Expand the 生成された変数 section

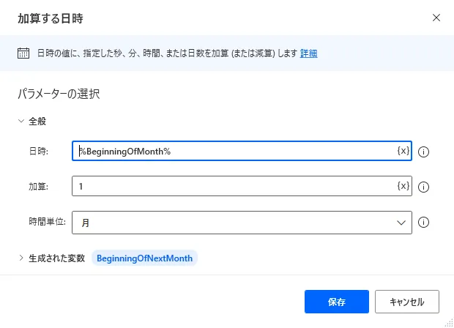(21, 258)
